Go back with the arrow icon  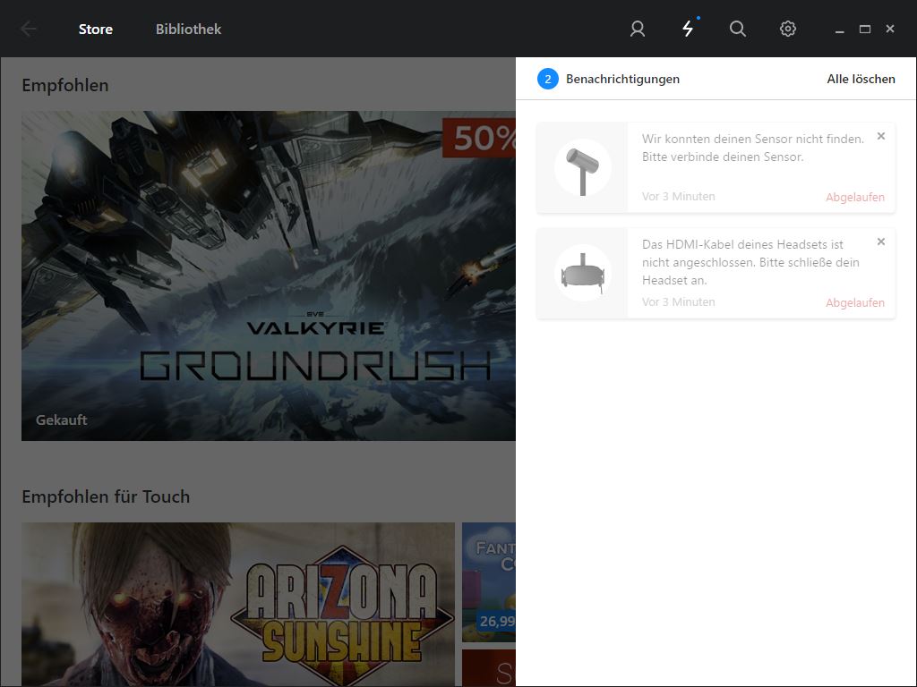28,29
